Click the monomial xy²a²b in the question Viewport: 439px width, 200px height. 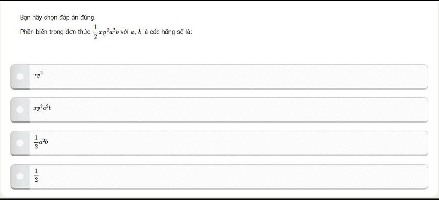[108, 32]
